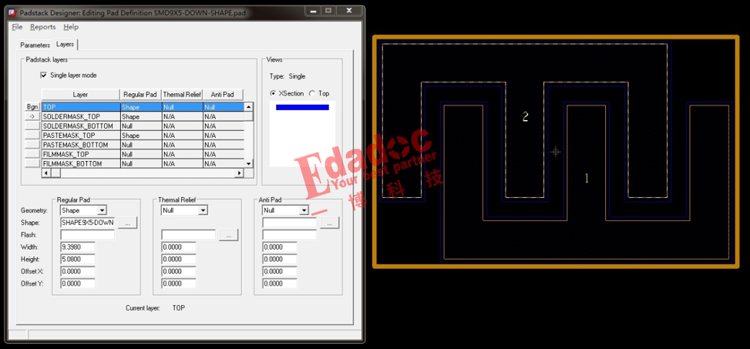Switch to the Parameters tab
This screenshot has width=750, height=349.
point(35,45)
